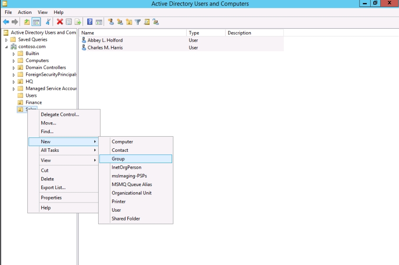Expand the Saved Queries node
399x265 pixels.
tap(7, 40)
